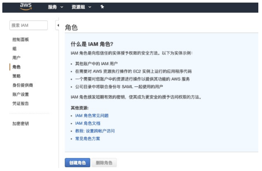Open 凭证报告 in the sidebar
The height and width of the screenshot is (171, 262).
tap(21, 103)
